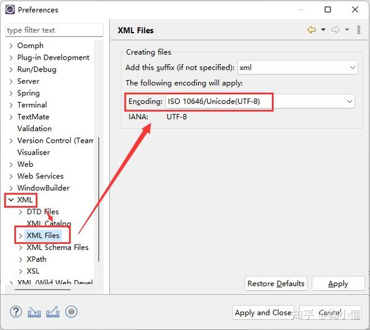Select the XML Schema Files item

(x=57, y=247)
